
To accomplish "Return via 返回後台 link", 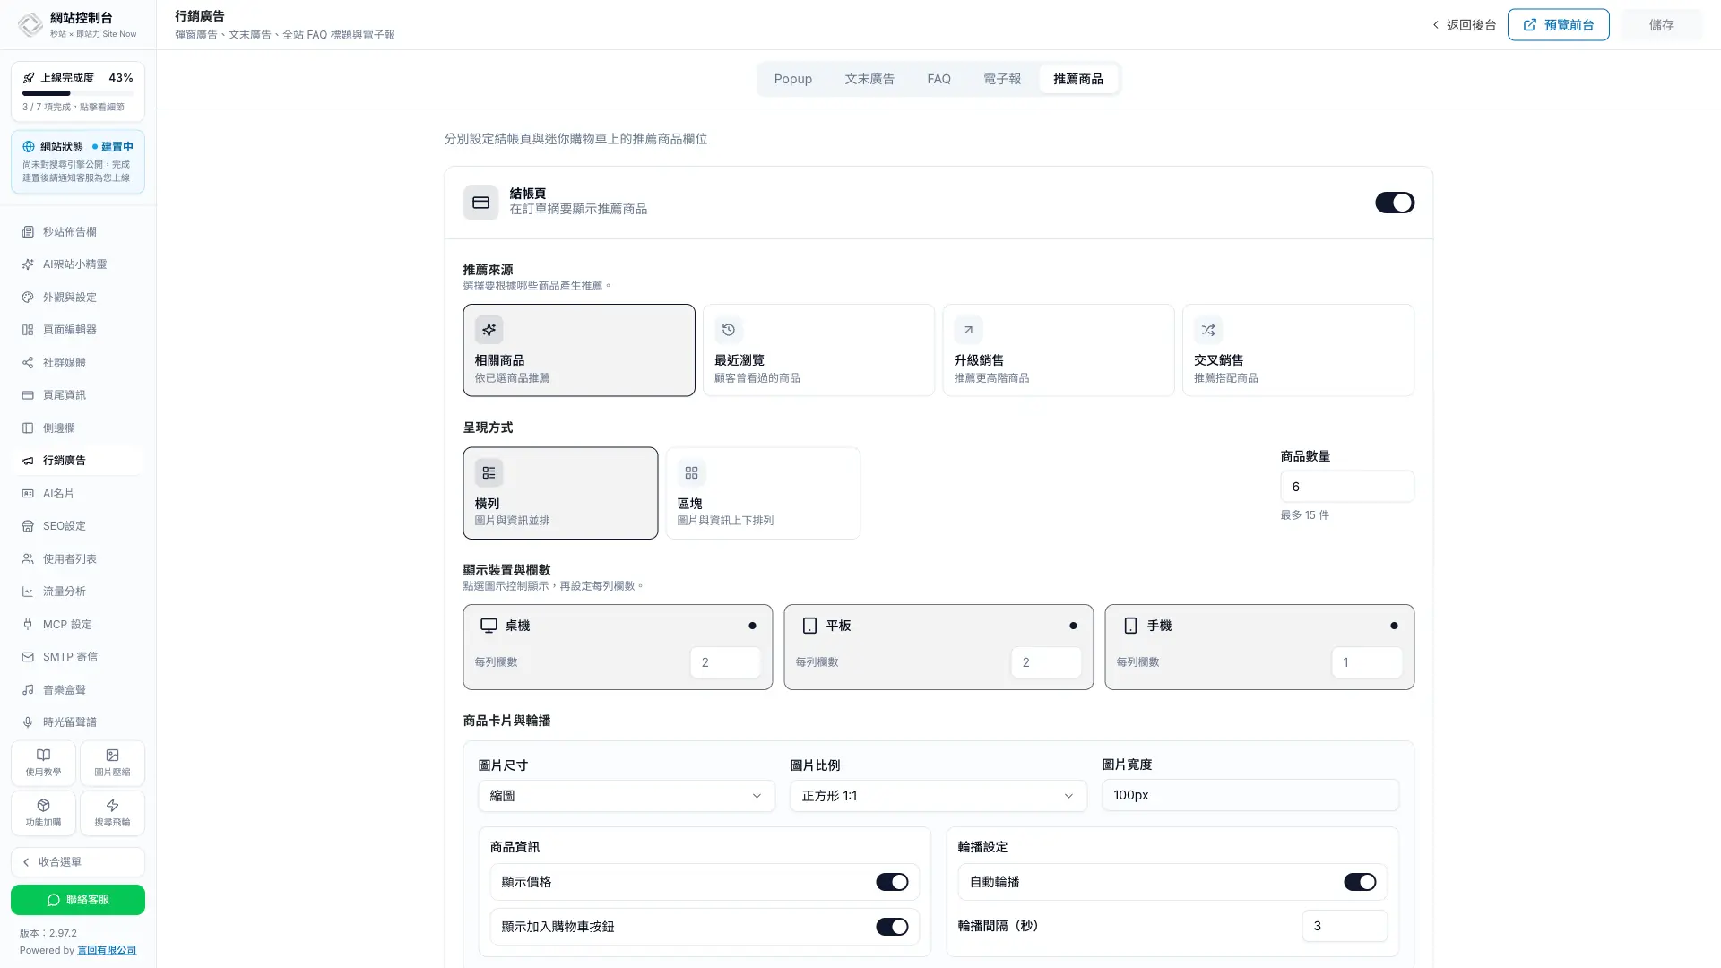I will coord(1464,25).
